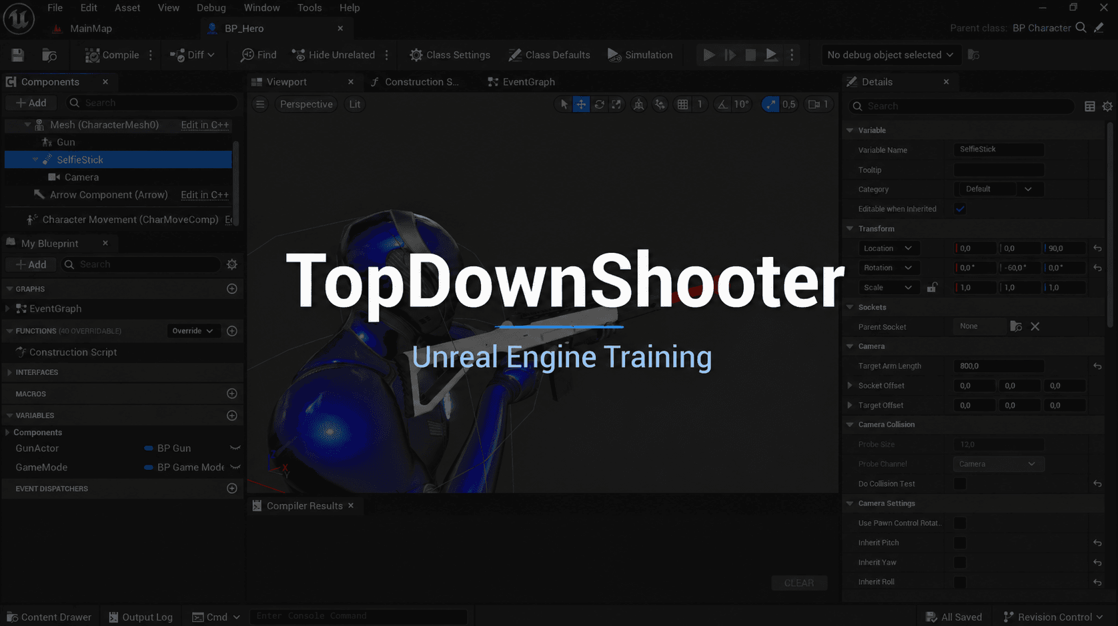The width and height of the screenshot is (1118, 626).
Task: Compile the blueprint
Action: [112, 55]
